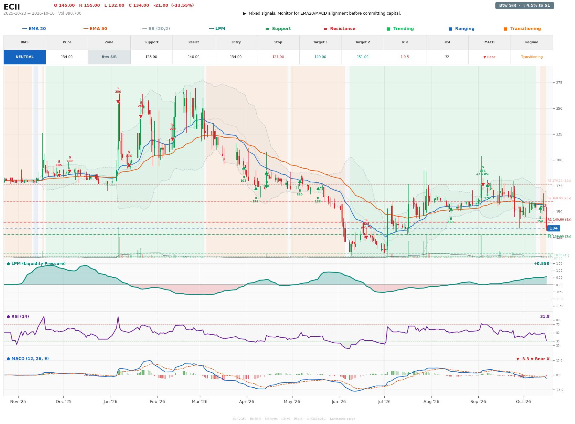575x424 pixels.
Task: Click the RSI (14) panel title
Action: (18, 317)
